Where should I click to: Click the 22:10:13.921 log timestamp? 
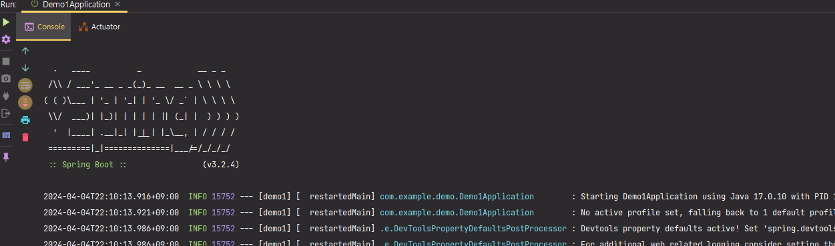point(111,213)
